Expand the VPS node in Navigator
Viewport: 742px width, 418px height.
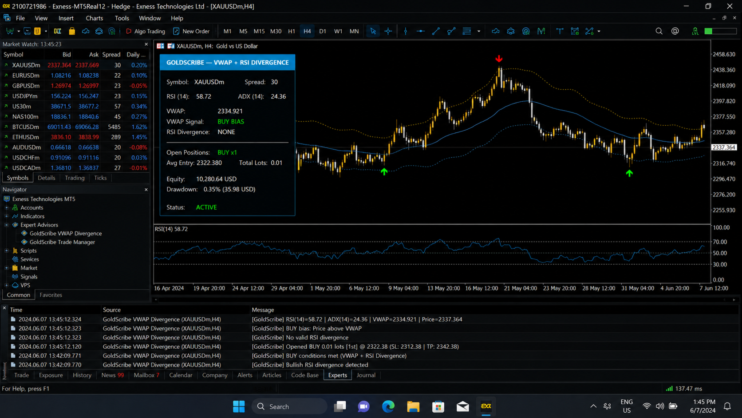7,285
